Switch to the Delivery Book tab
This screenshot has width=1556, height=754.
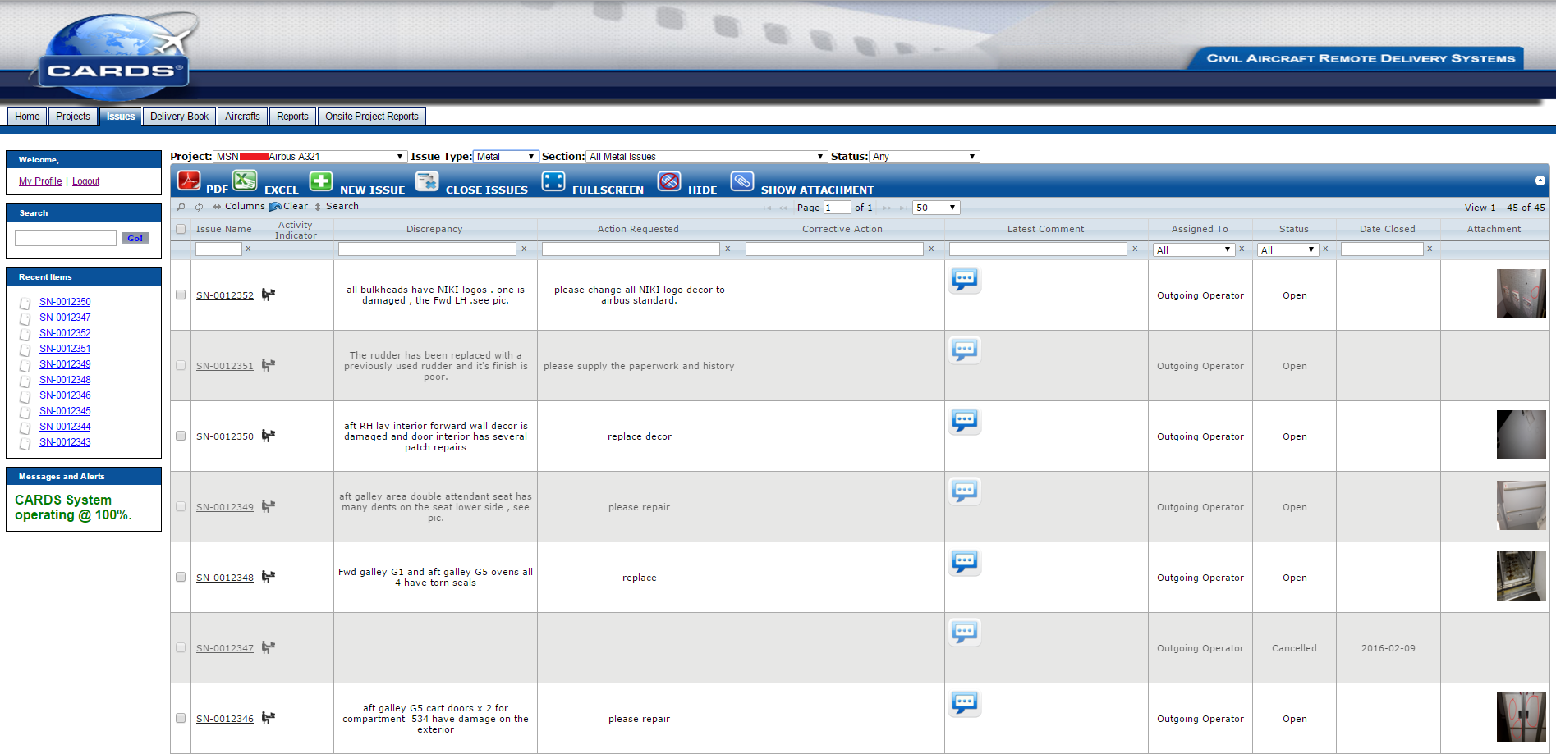(179, 117)
